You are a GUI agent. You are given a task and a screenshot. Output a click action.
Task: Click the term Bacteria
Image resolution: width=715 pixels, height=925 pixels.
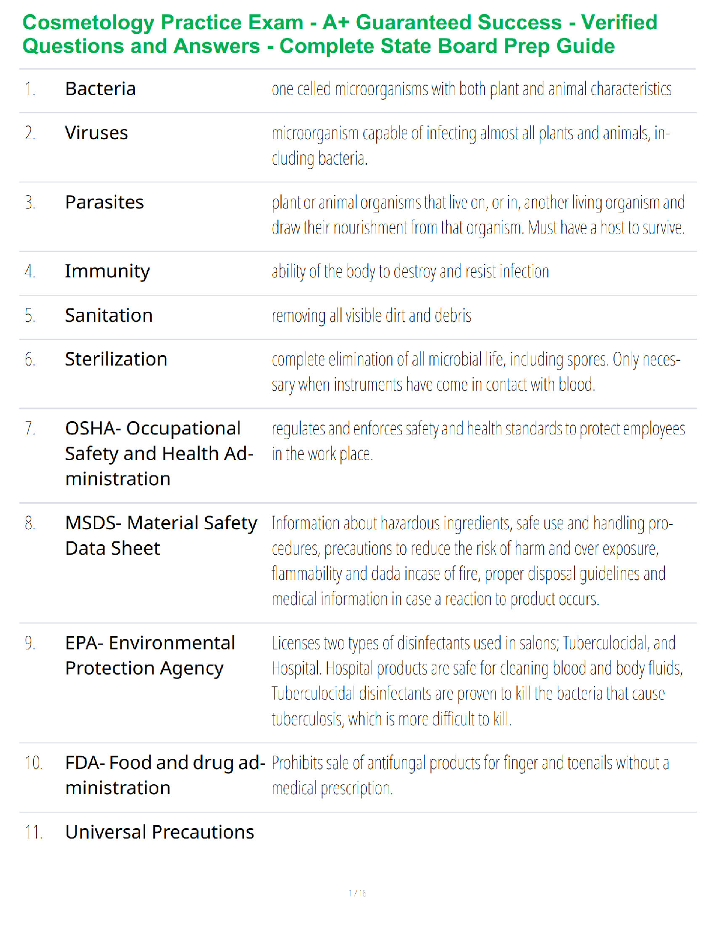100,89
